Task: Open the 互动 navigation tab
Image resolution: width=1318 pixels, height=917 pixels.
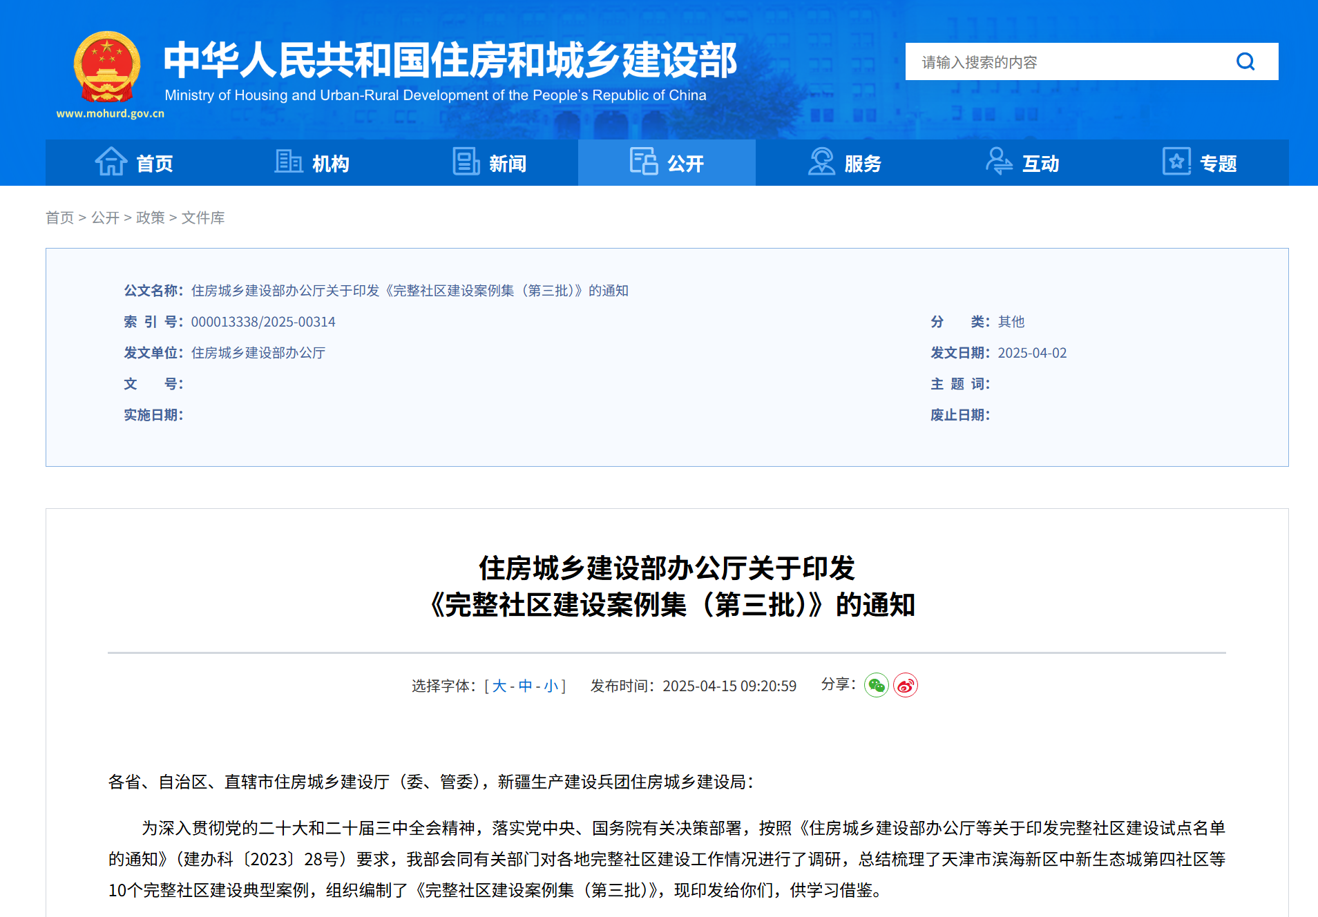Action: [1022, 163]
